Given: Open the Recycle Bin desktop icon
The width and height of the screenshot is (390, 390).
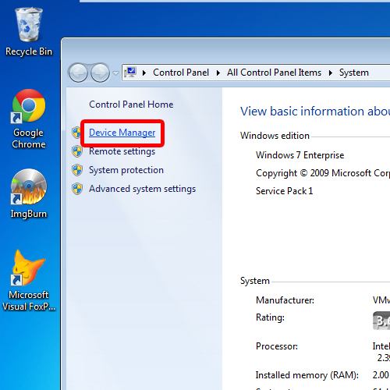Looking at the screenshot, I should (x=29, y=31).
